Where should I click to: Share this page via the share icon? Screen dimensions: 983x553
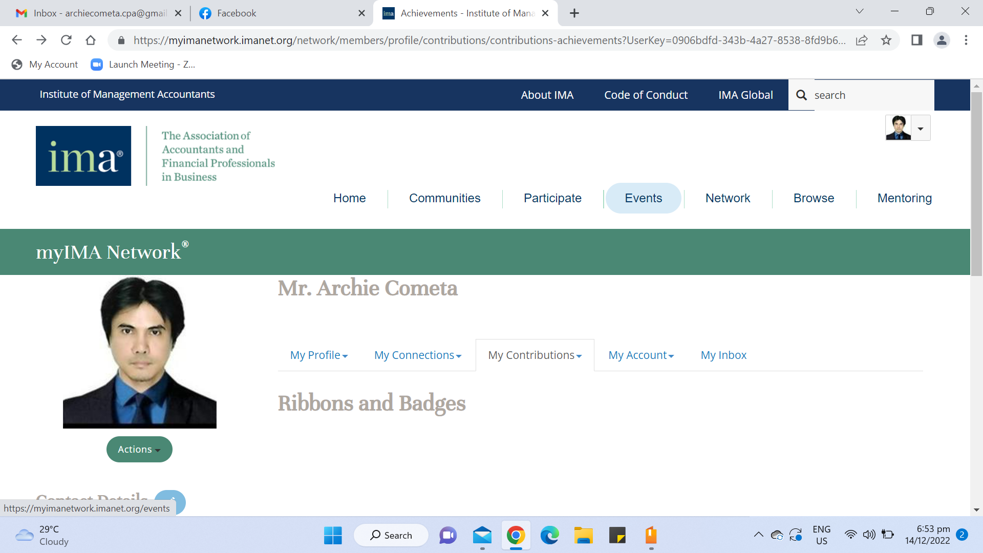pyautogui.click(x=862, y=40)
